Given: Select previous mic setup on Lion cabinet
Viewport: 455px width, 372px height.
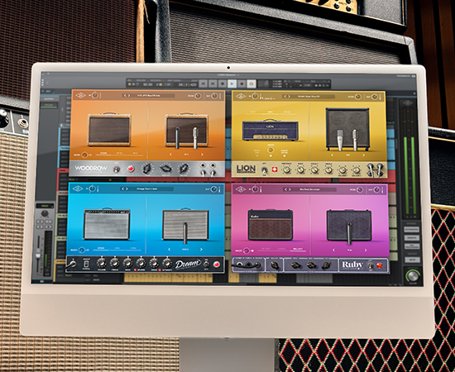Looking at the screenshot, I should click(x=333, y=155).
